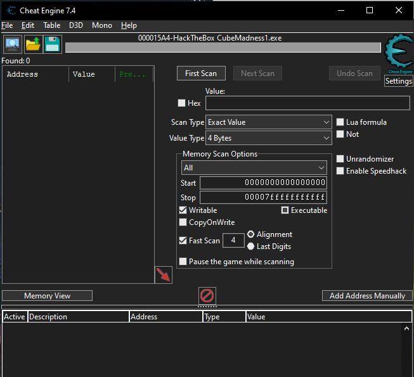Screen dimensions: 414x377
Task: Click the address list scroll up arrow
Action: pyautogui.click(x=406, y=328)
